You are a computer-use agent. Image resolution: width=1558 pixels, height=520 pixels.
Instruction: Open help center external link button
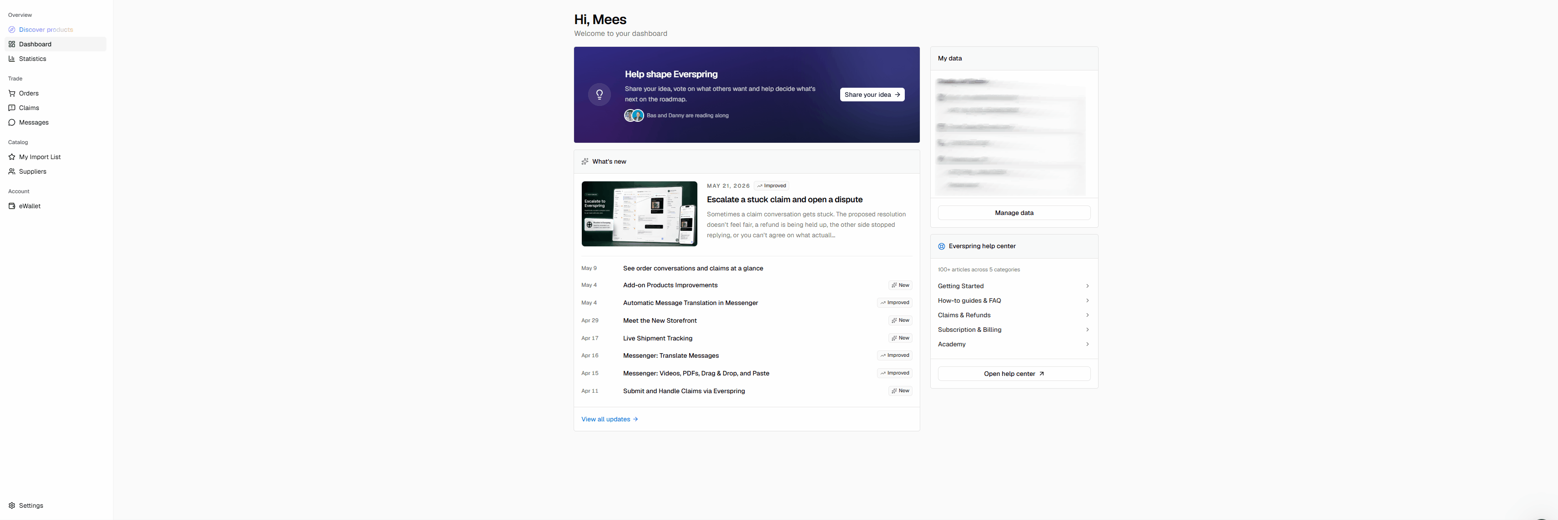click(x=1013, y=374)
